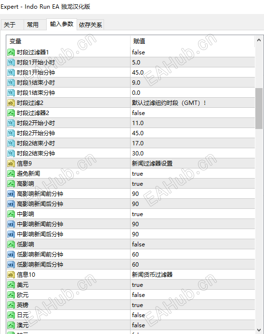Click the integer icon beside 高影响新闻前分钟
Screen dimensions: 264x334
point(11,194)
